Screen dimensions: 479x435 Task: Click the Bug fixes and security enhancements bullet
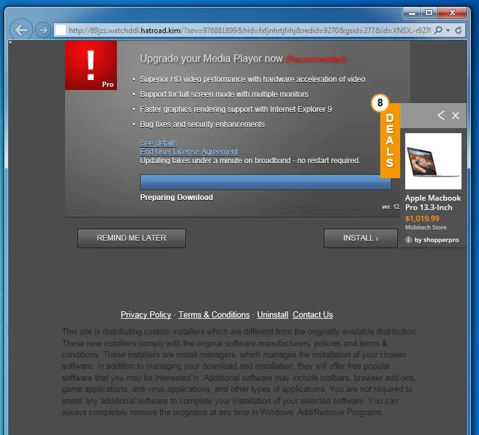pyautogui.click(x=202, y=124)
